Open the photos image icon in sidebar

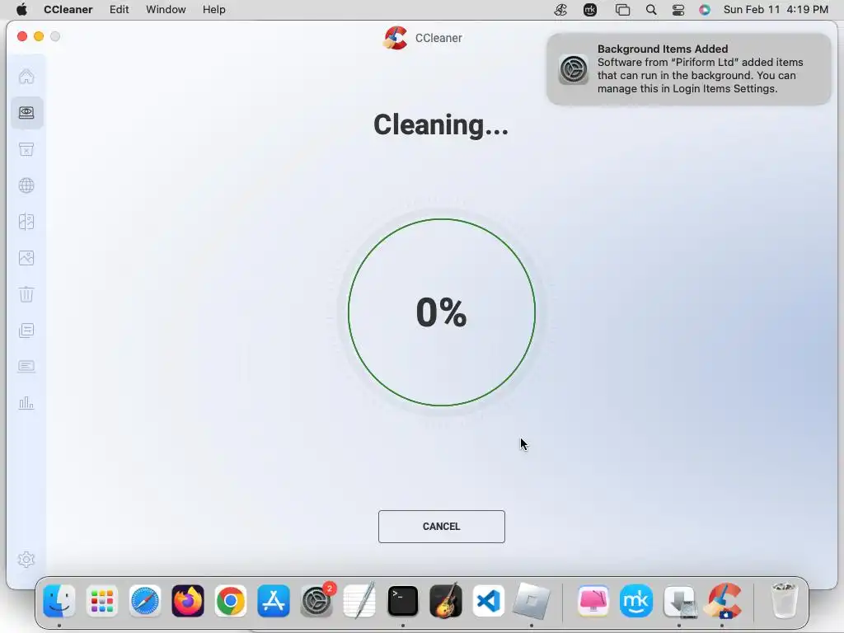26,258
